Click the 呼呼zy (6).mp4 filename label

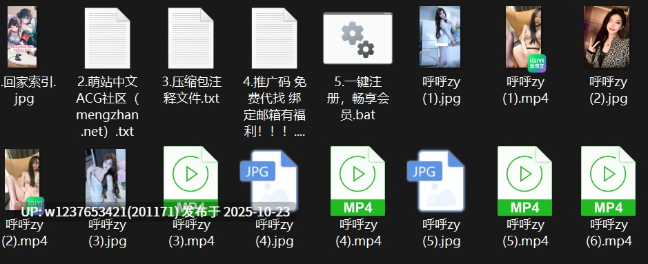point(609,233)
